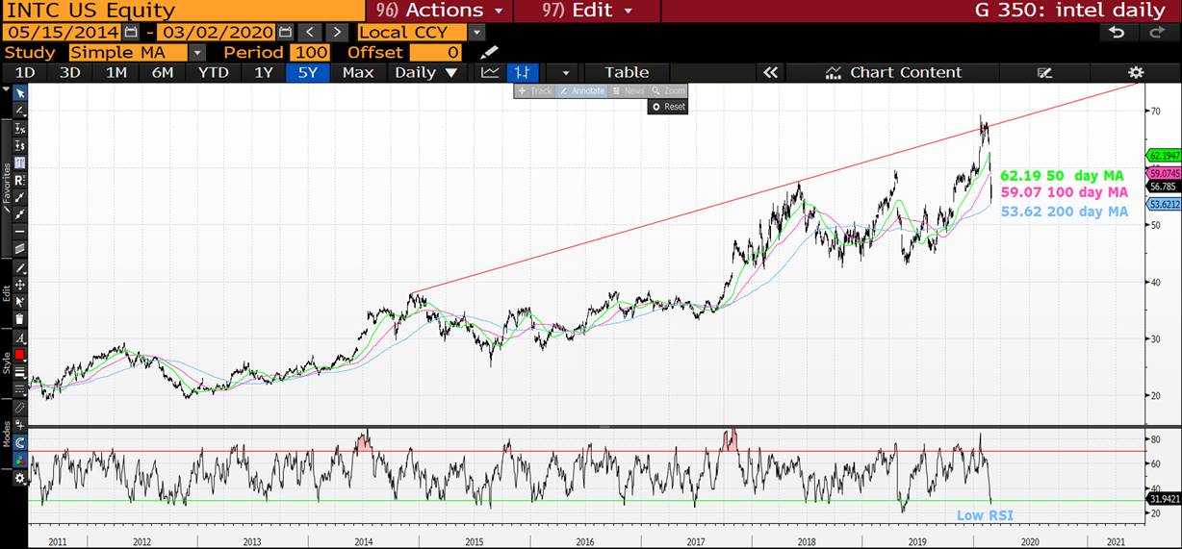Toggle the Annotate mode button
Image resolution: width=1182 pixels, height=549 pixels.
(x=582, y=90)
